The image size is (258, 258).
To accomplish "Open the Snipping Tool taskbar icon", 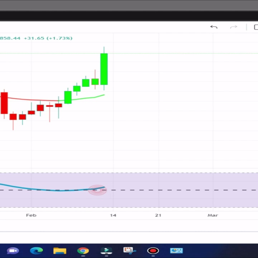I will (130, 250).
